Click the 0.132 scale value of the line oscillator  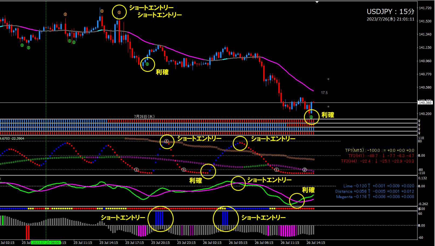coord(423,178)
